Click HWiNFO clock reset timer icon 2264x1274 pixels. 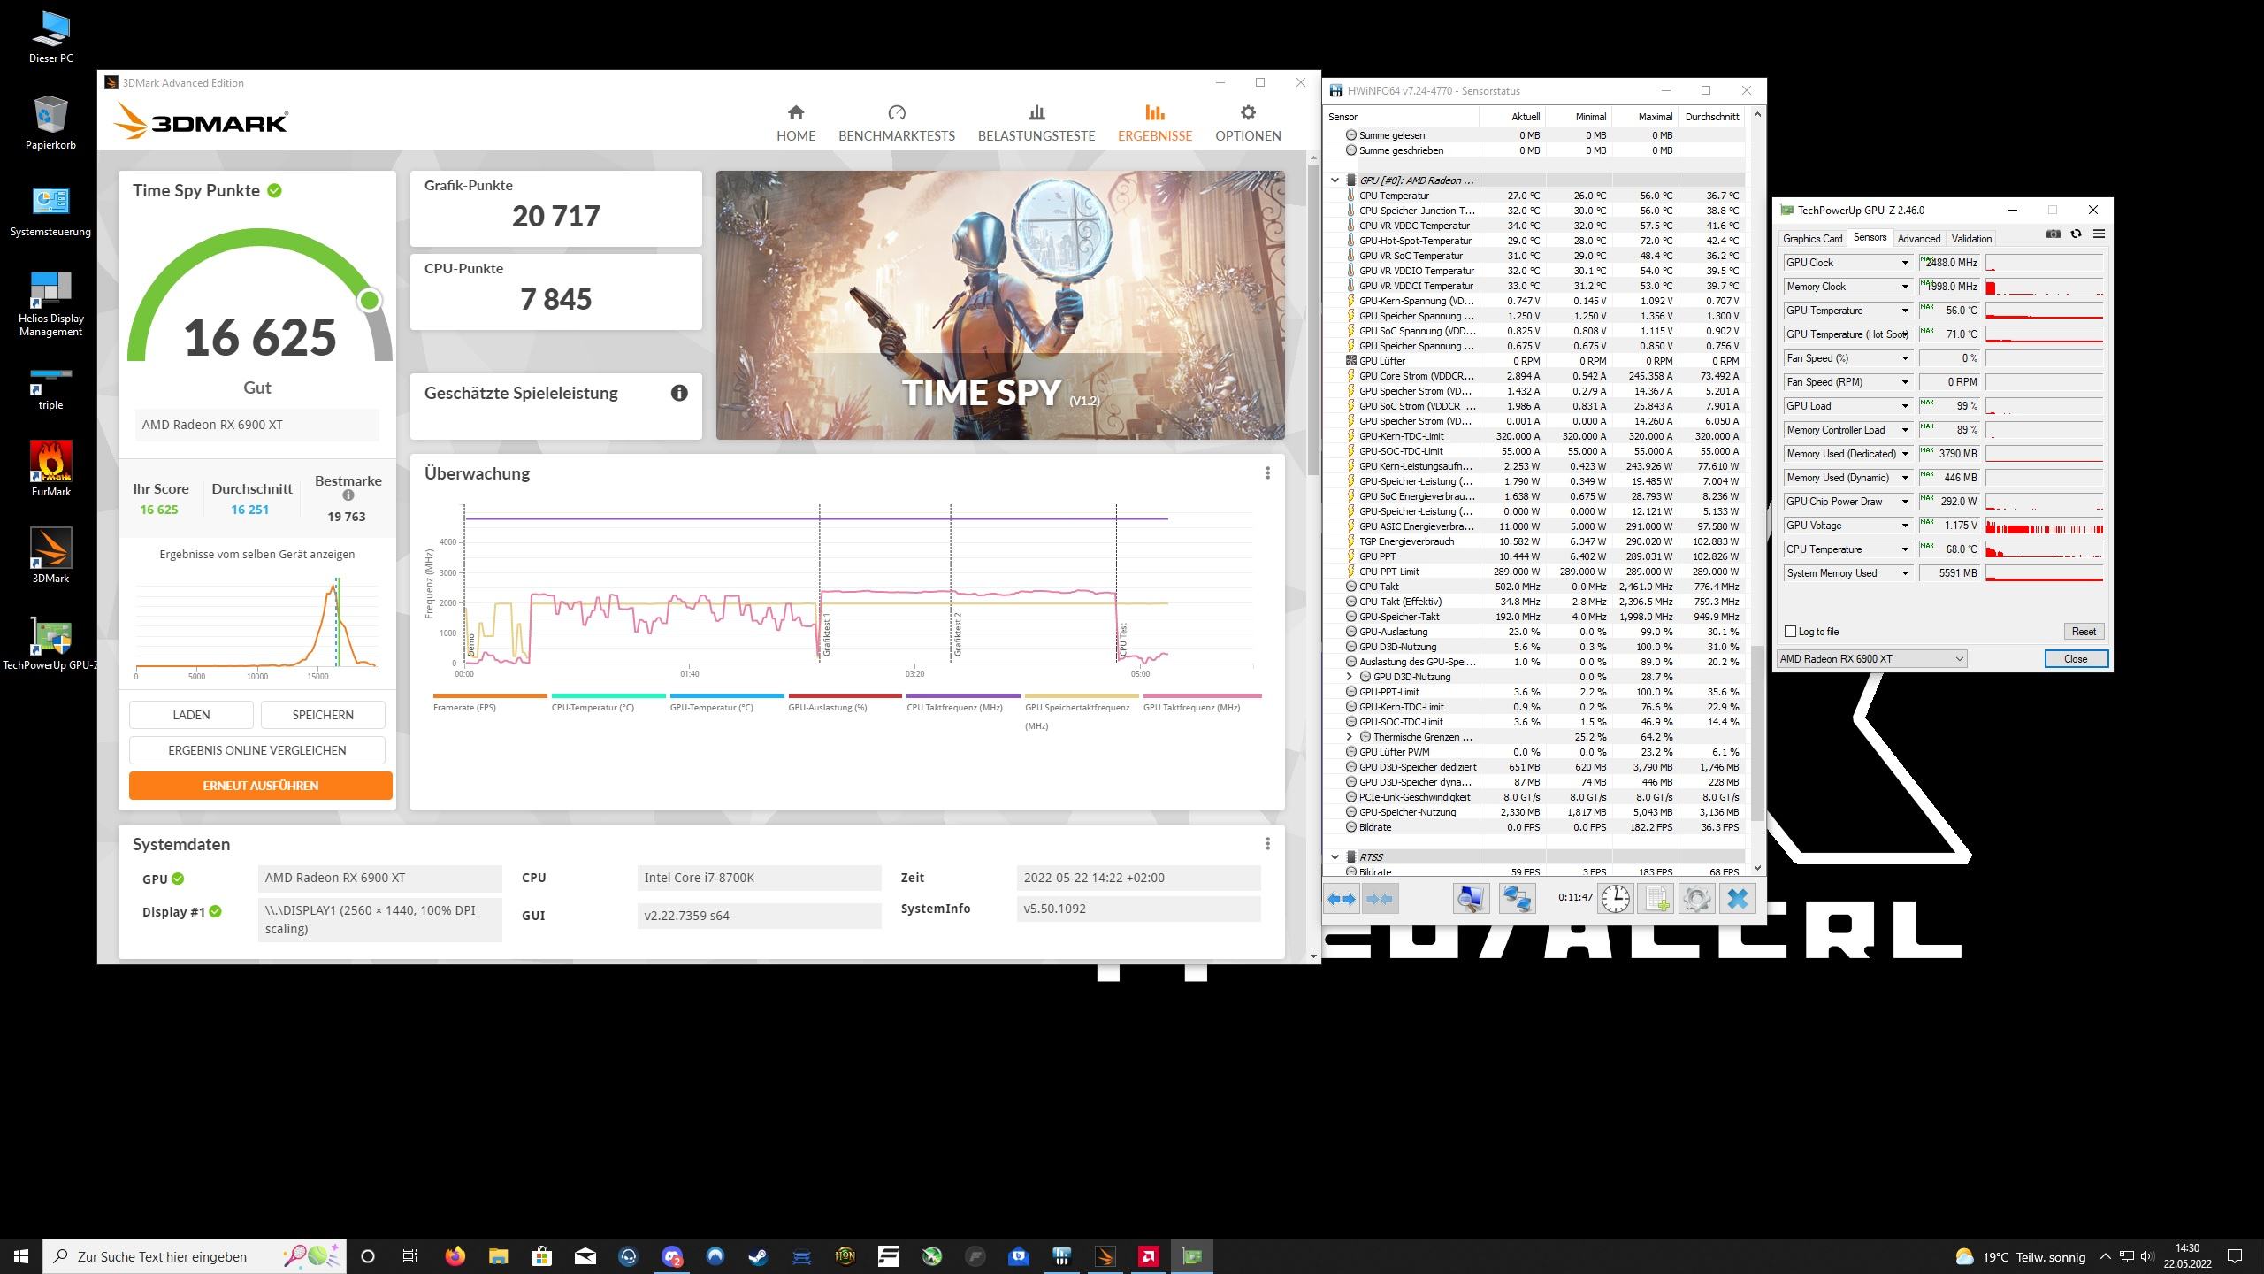(x=1615, y=899)
